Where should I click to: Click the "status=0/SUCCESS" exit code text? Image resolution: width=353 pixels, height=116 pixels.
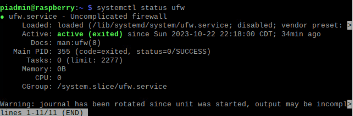pyautogui.click(x=173, y=52)
